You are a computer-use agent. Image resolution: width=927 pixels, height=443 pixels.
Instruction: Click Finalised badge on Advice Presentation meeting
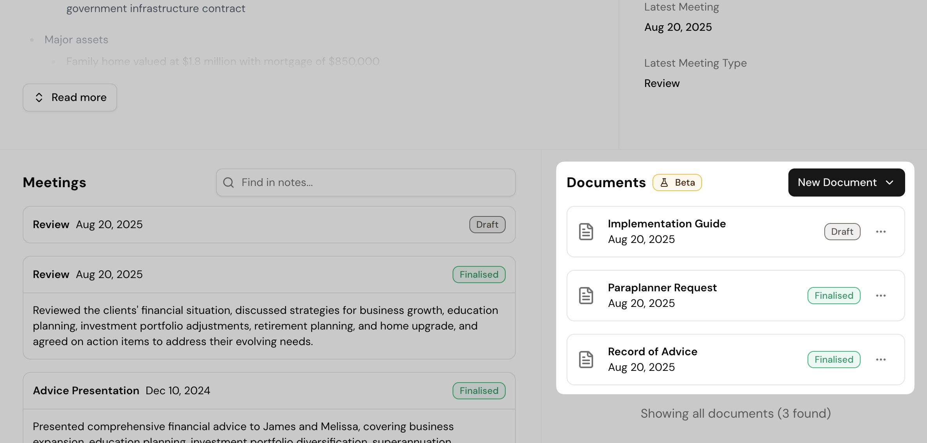coord(479,391)
